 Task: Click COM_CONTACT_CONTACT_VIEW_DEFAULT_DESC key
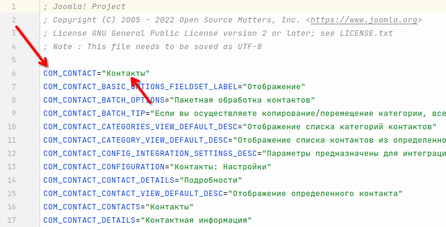click(133, 194)
